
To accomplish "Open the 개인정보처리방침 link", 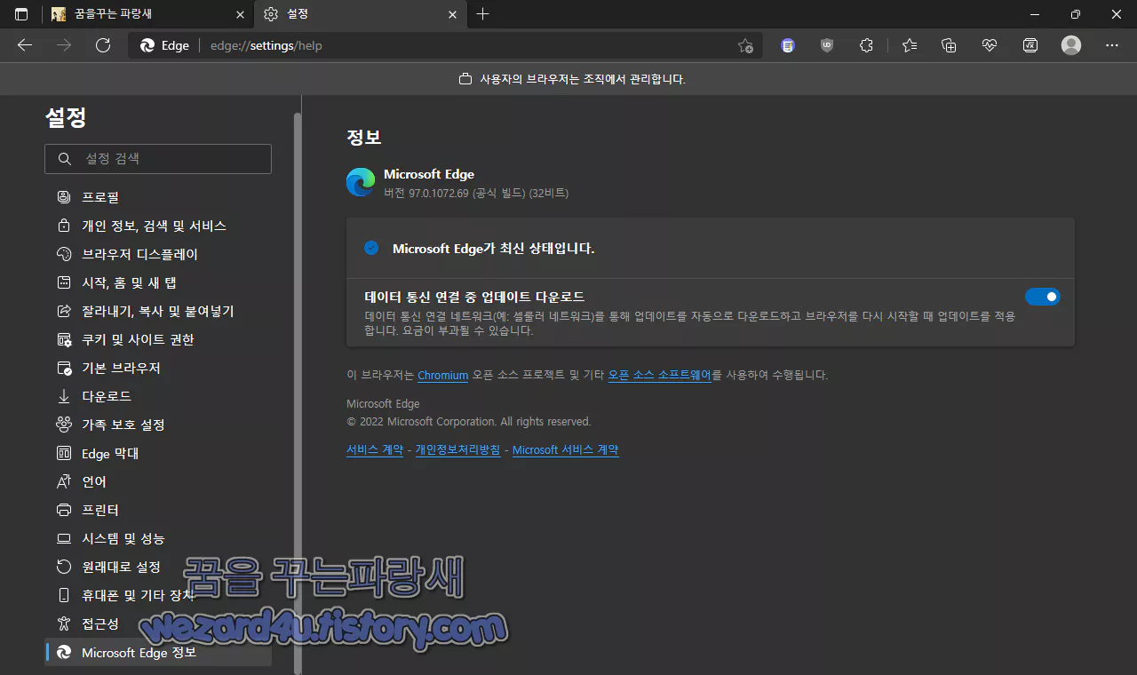I will 457,449.
